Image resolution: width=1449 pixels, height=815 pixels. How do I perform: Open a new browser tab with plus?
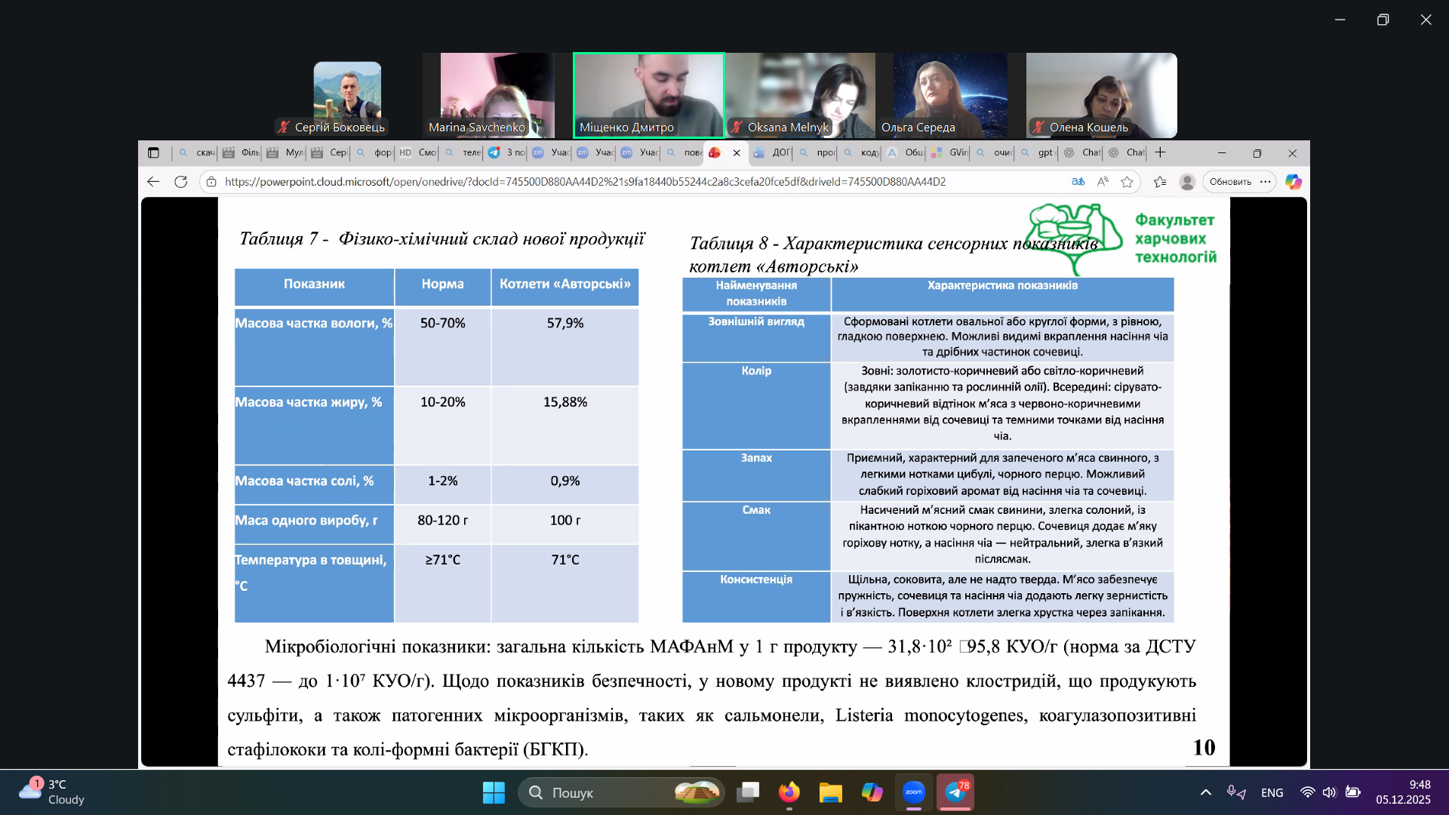(x=1160, y=152)
